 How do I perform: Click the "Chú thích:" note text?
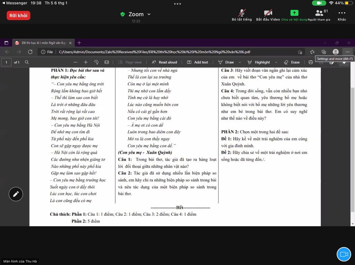point(60,214)
